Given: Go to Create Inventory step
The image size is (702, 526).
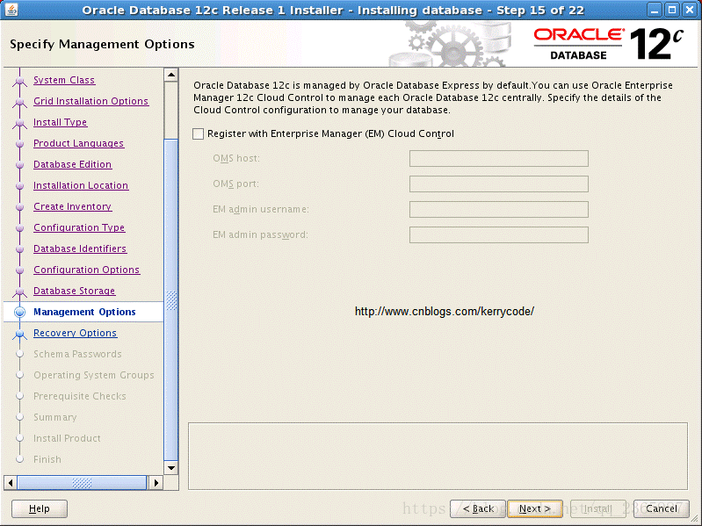Looking at the screenshot, I should point(73,206).
